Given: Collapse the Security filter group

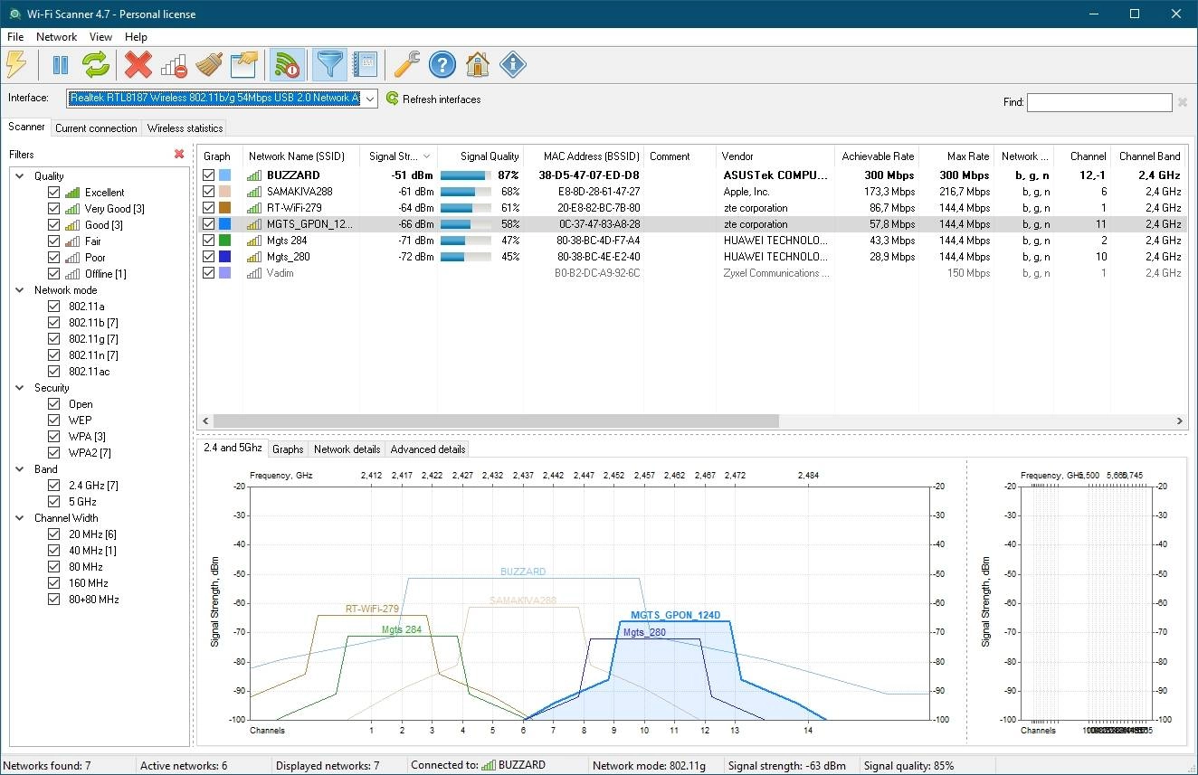Looking at the screenshot, I should pos(20,388).
